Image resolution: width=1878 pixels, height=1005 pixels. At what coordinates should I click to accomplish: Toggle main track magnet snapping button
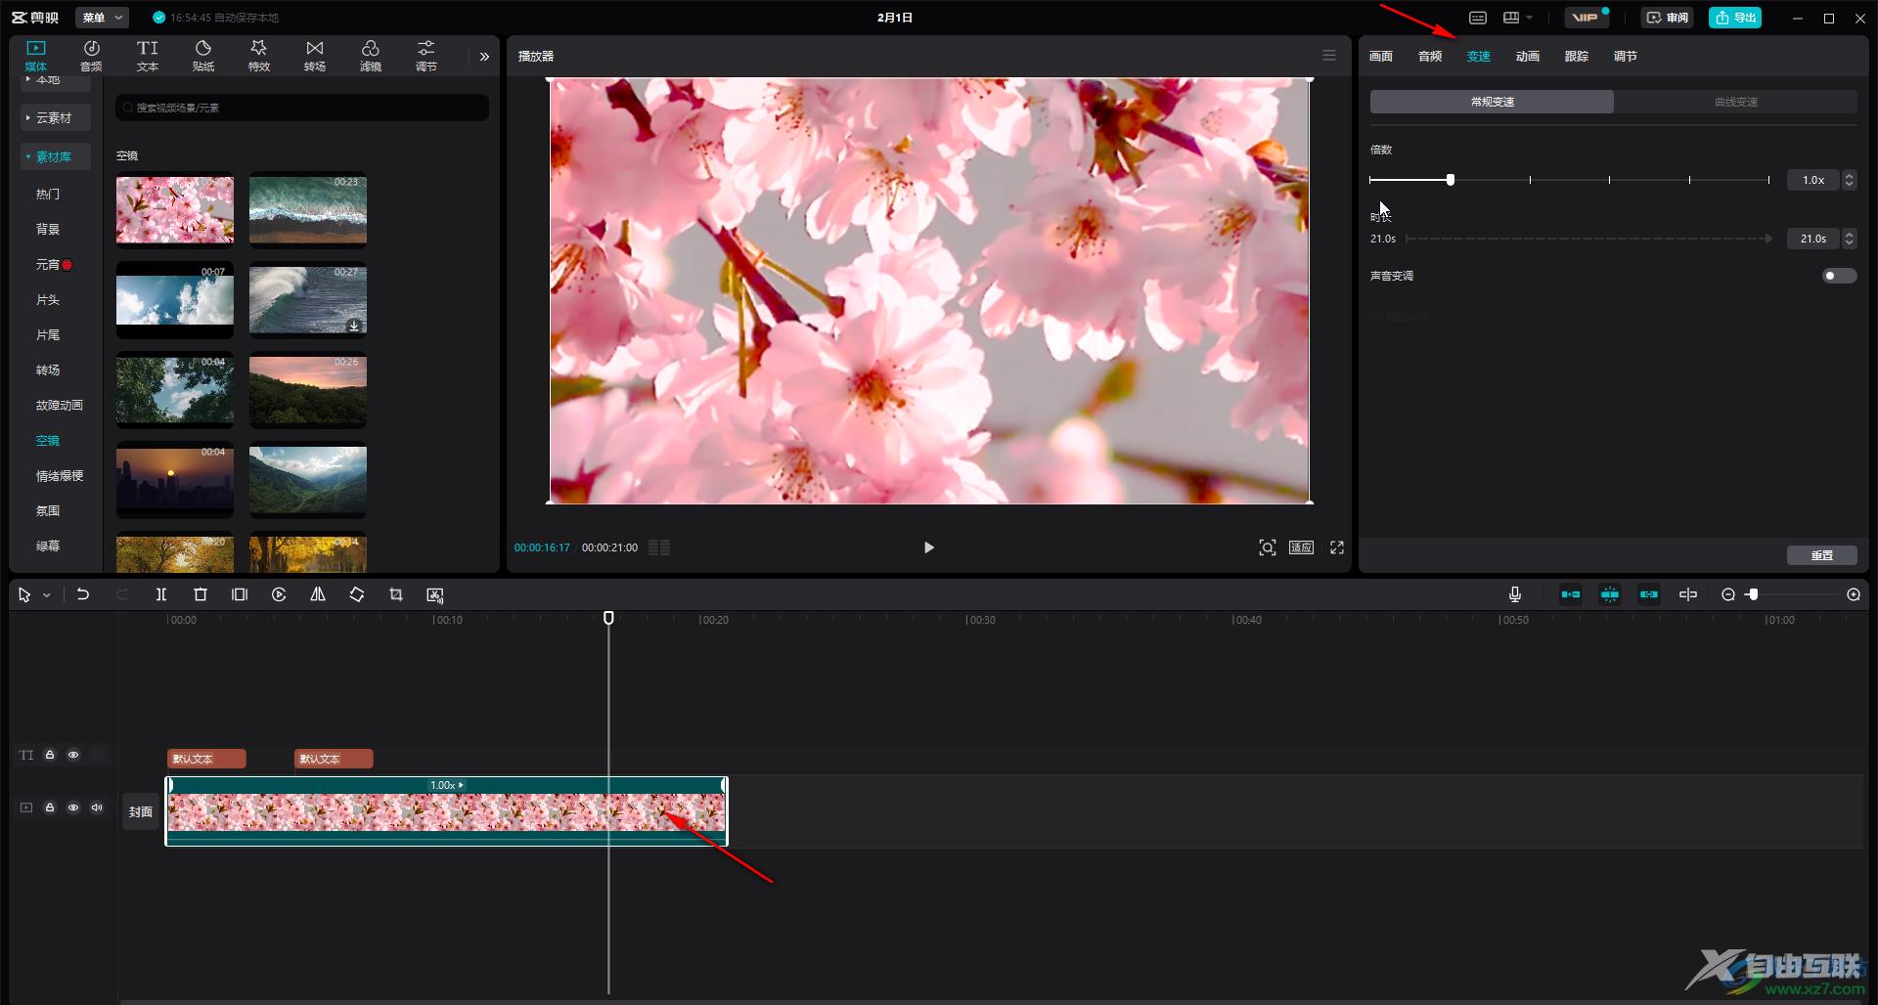(x=1571, y=594)
